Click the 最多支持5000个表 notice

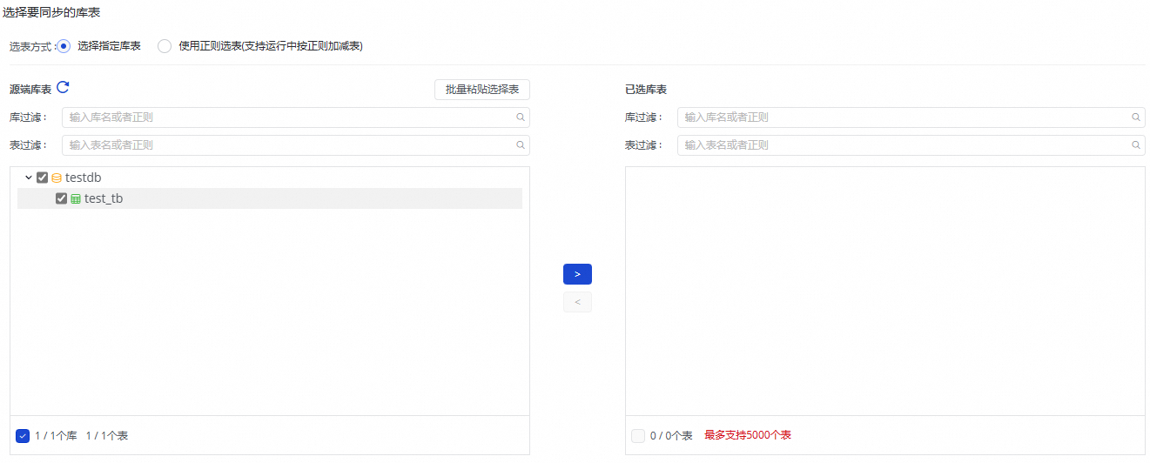(748, 435)
